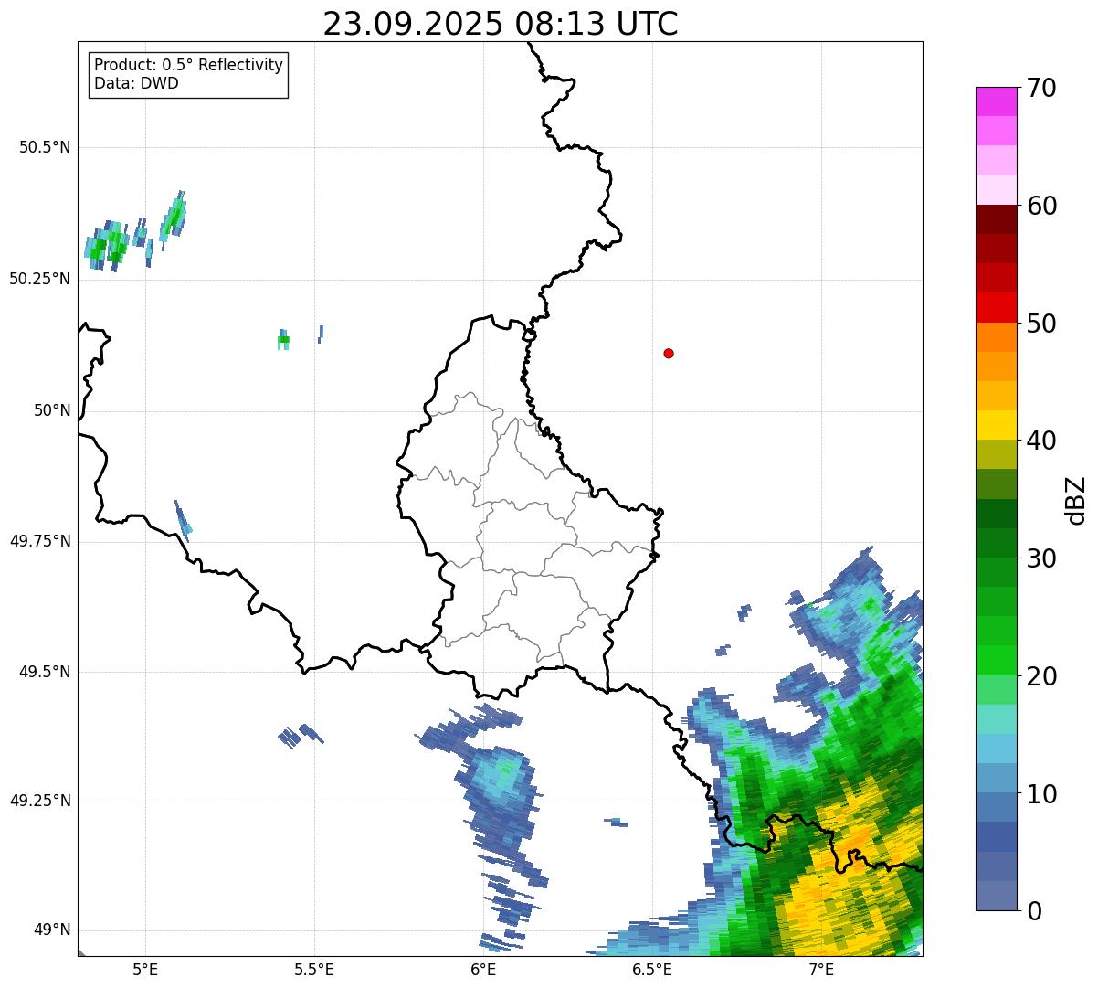
Task: Click the 7°E longitude tick label
Action: (x=821, y=969)
